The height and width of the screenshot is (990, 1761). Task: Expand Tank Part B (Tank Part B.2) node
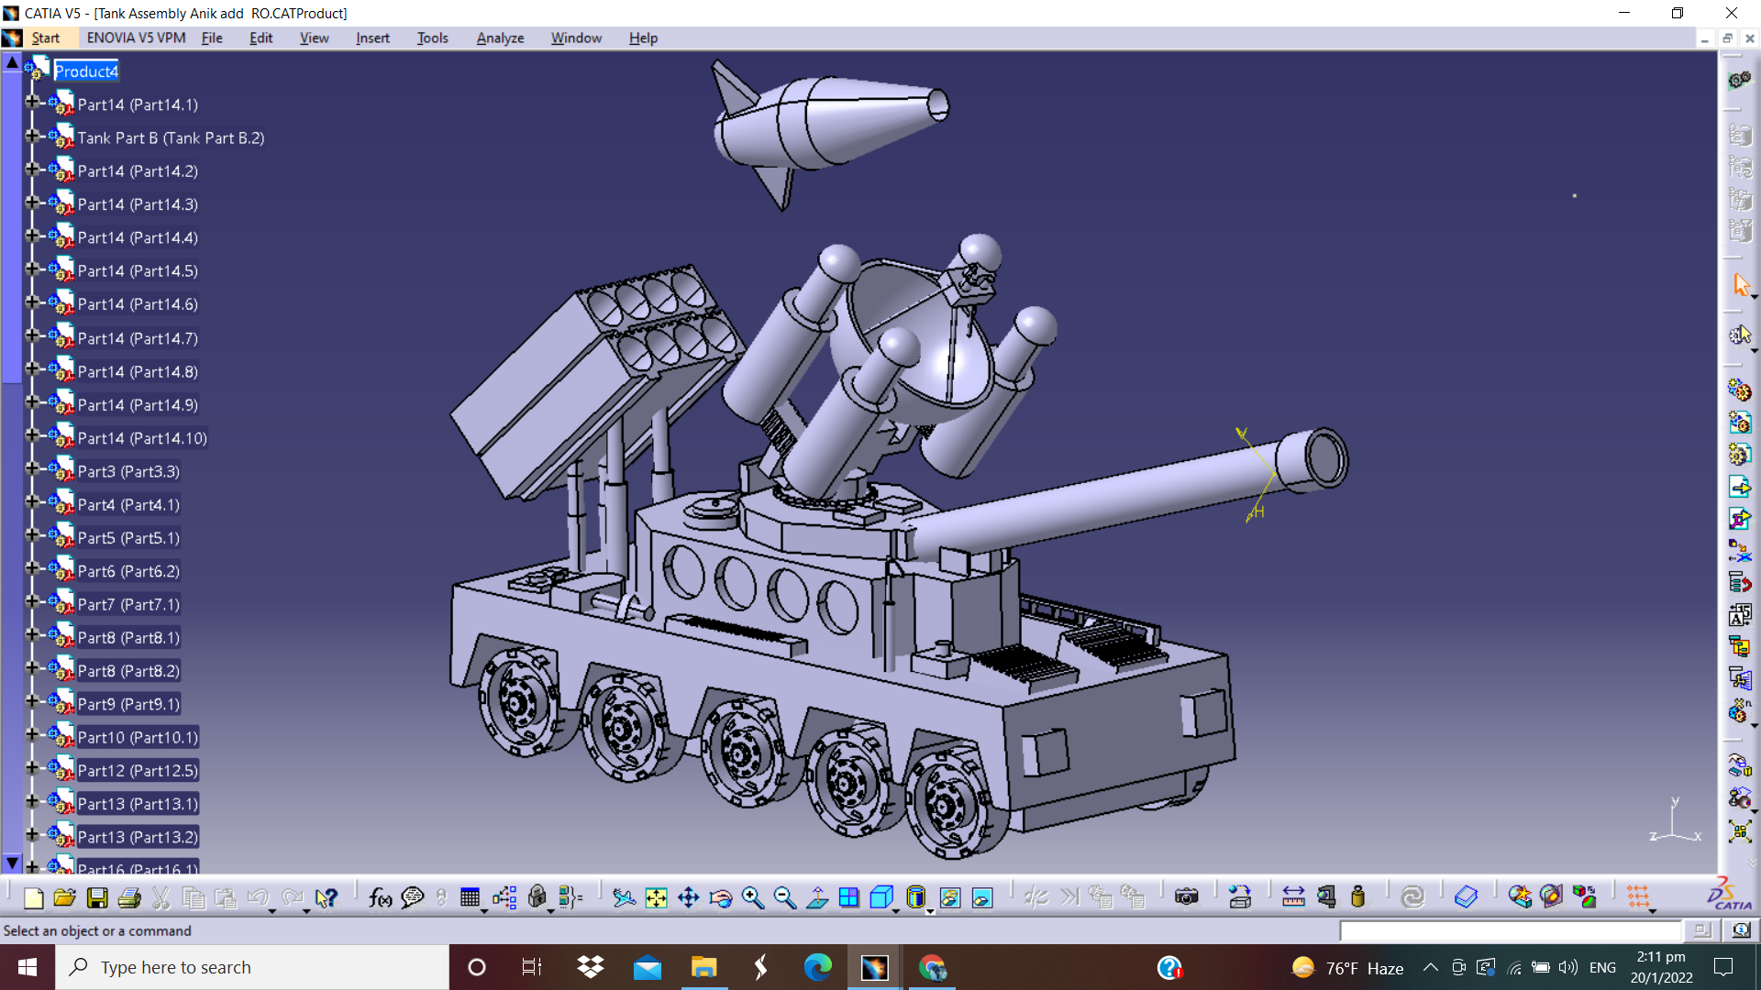32,135
